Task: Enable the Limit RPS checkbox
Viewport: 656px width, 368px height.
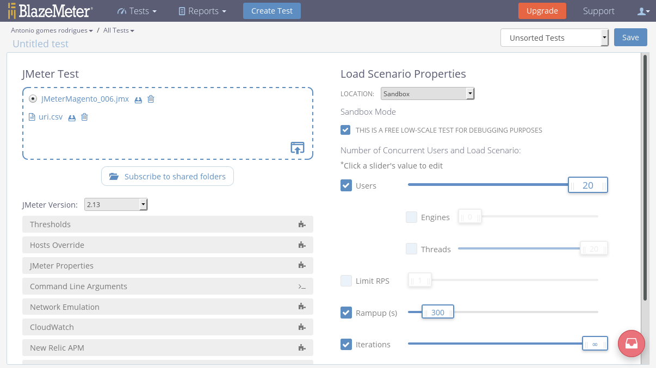Action: point(346,280)
